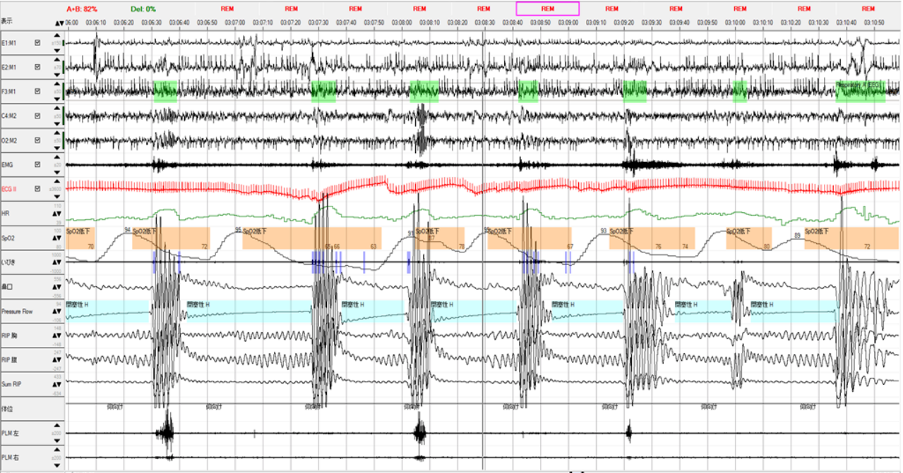
Task: Click the SpO2 peak value 89
Action: [x=796, y=236]
